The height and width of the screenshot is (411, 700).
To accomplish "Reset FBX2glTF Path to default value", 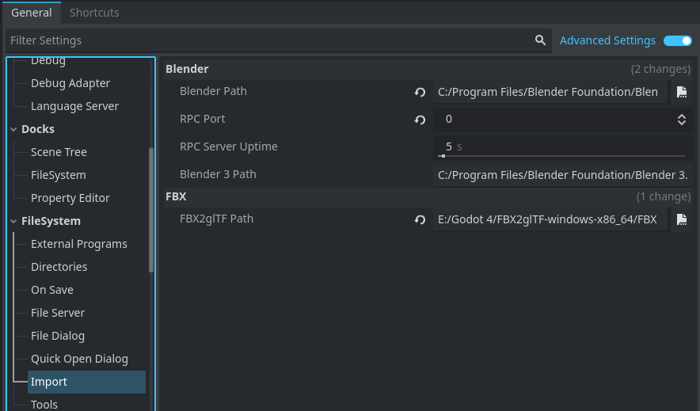I will click(x=420, y=219).
